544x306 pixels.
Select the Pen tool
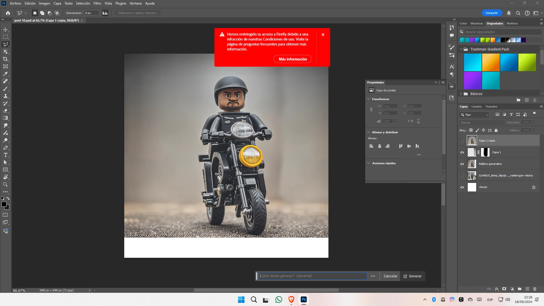5,147
